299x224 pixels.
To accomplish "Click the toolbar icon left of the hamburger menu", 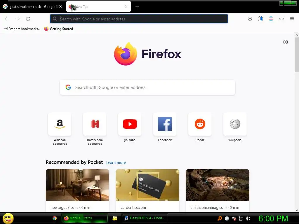I will (281, 19).
